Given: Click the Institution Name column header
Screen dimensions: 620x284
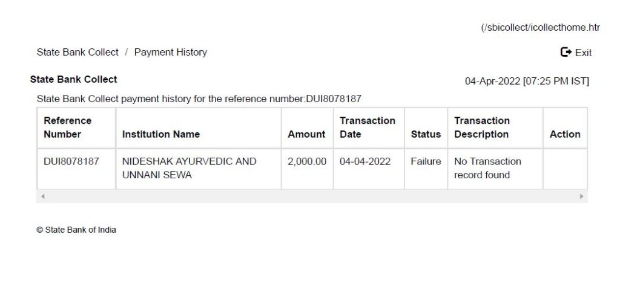Looking at the screenshot, I should tap(161, 134).
